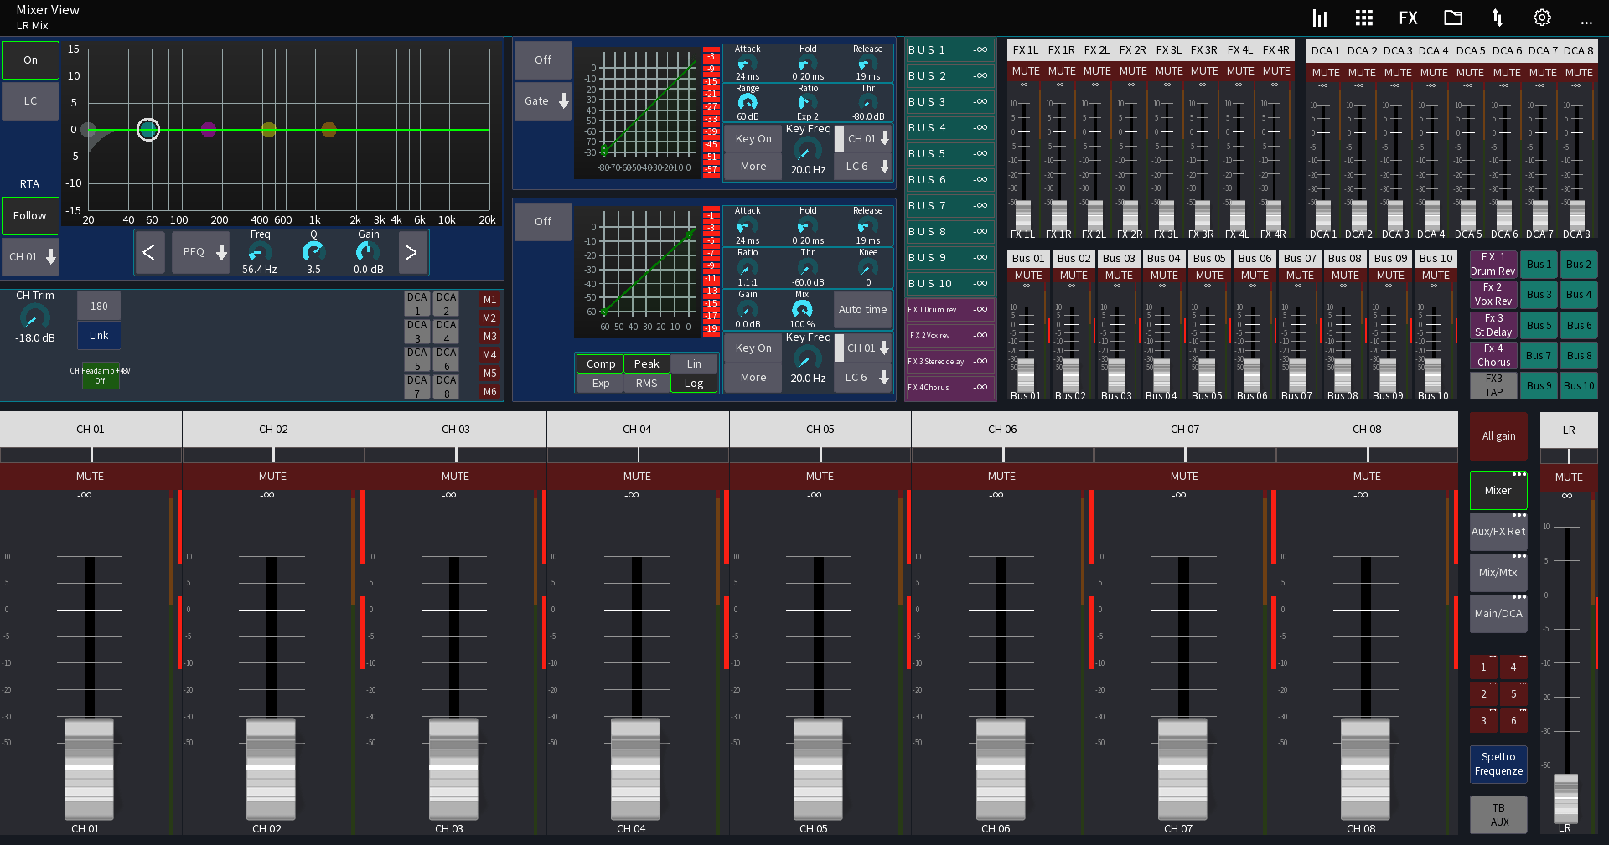Open the Gate type dropdown
1609x845 pixels.
[x=543, y=100]
